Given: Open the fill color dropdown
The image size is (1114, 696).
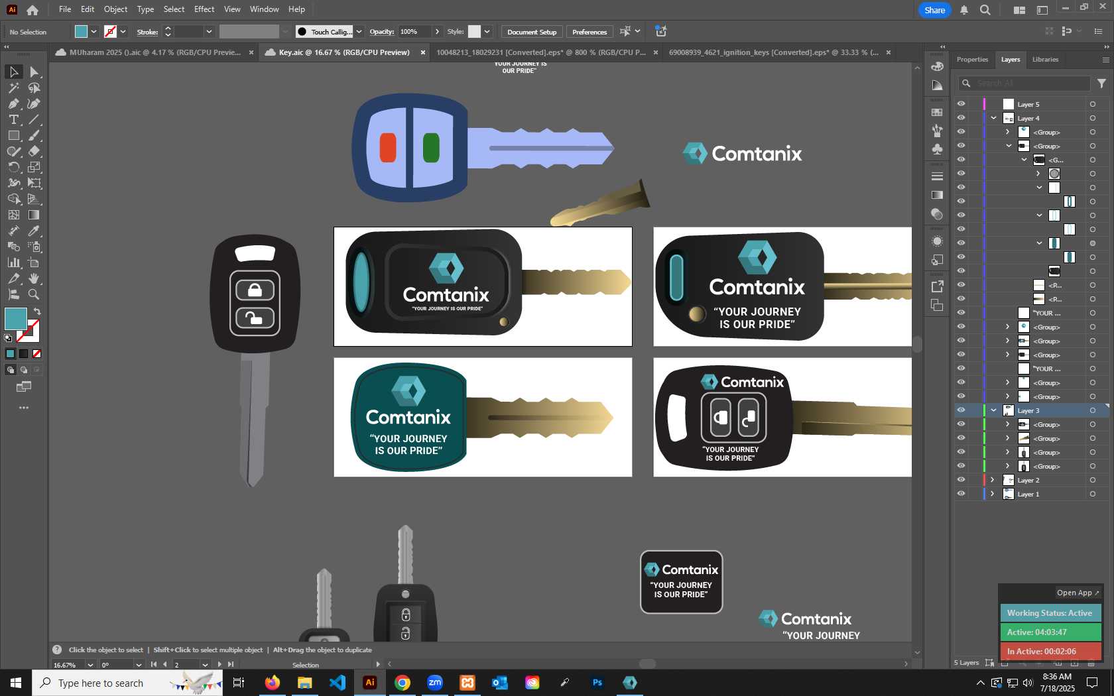Looking at the screenshot, I should [94, 31].
